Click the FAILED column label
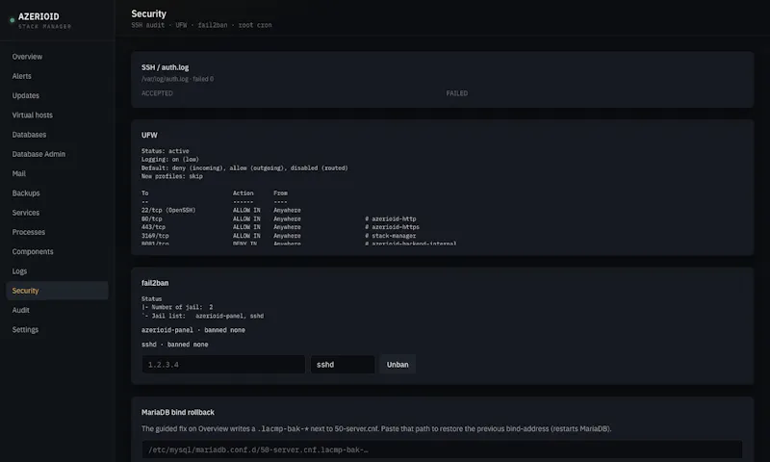Image resolution: width=770 pixels, height=462 pixels. pos(456,93)
